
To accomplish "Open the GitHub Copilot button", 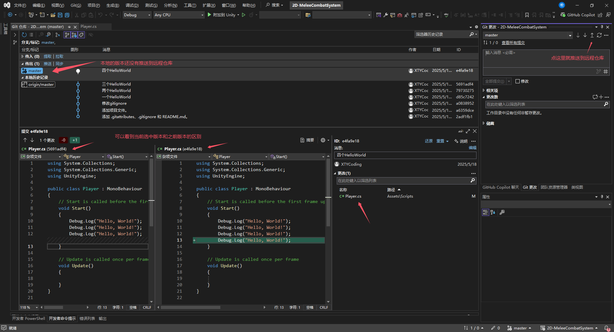I will tap(578, 15).
